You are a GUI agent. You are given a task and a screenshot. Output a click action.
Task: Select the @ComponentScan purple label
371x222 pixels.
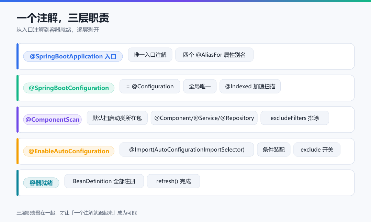point(52,120)
